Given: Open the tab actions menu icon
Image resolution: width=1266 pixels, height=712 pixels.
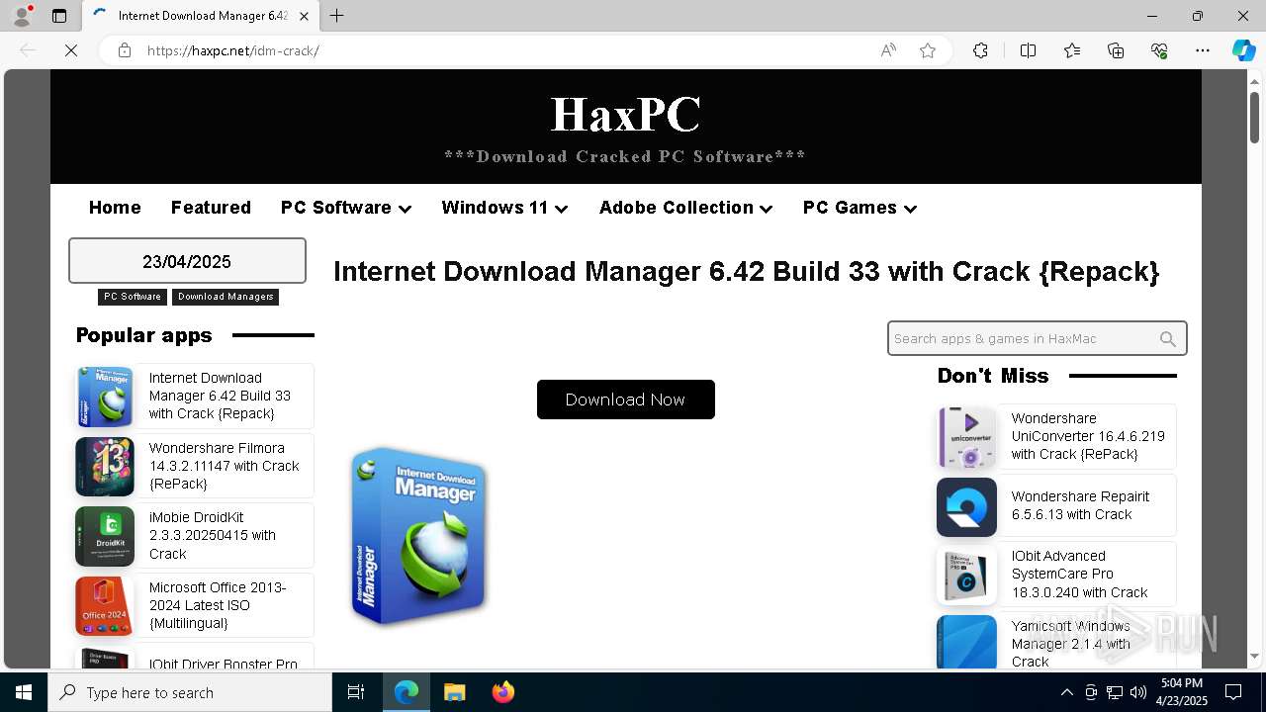Looking at the screenshot, I should tap(59, 16).
